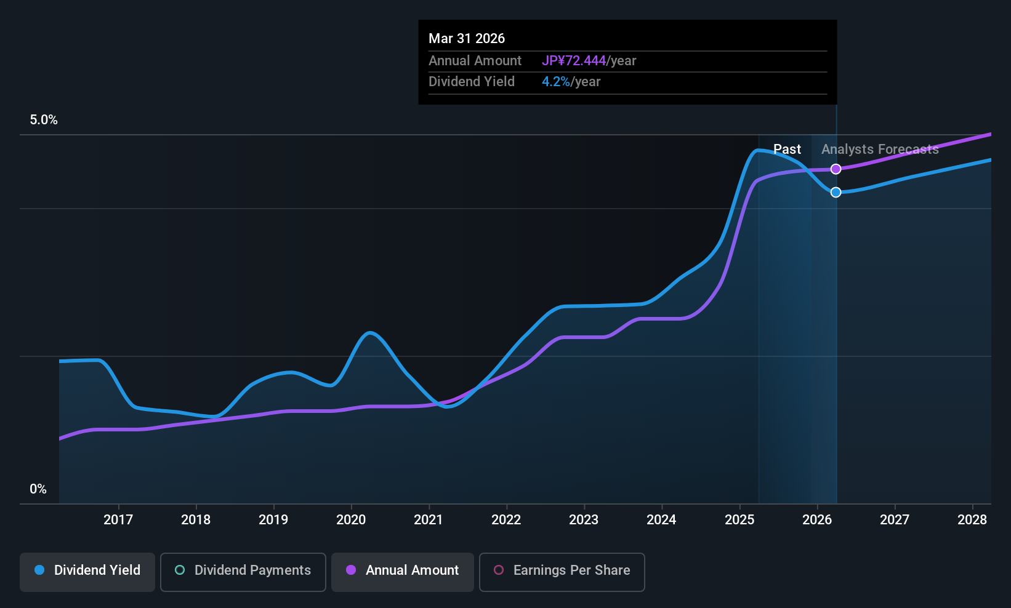Click the 2028 x-axis label
This screenshot has height=608, width=1011.
click(972, 520)
